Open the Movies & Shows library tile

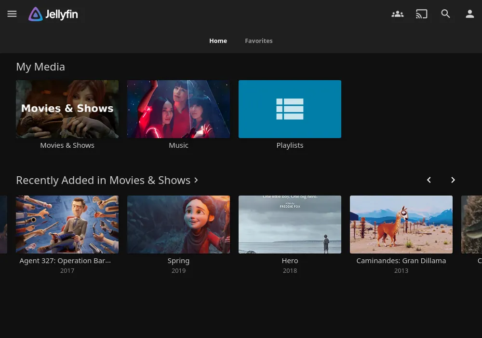(67, 109)
